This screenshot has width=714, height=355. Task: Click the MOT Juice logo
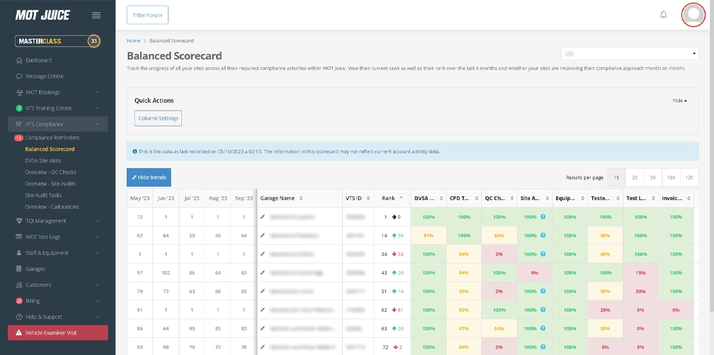tap(42, 15)
